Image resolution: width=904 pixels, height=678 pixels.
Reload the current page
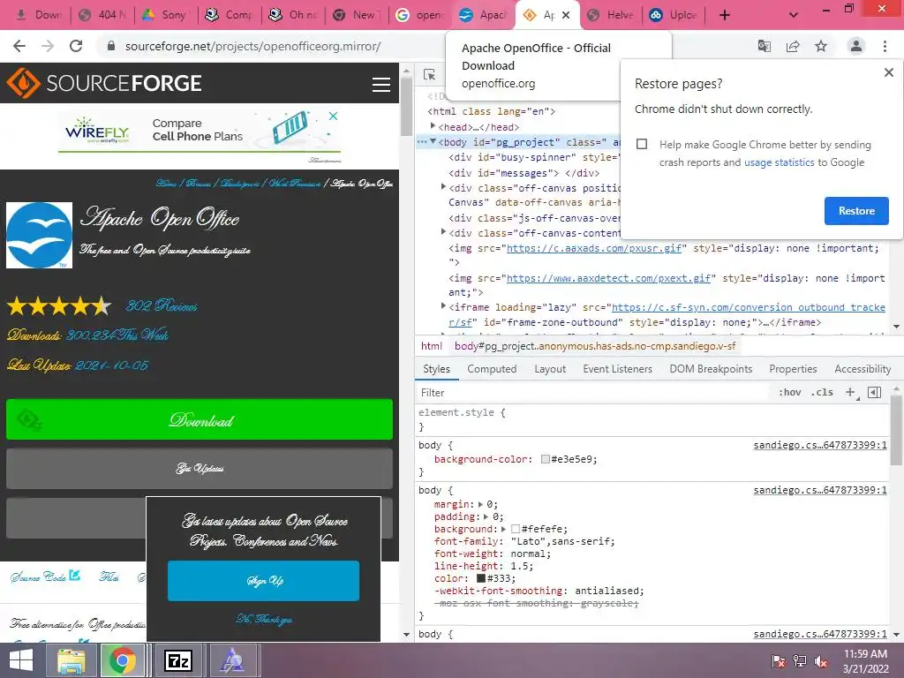[76, 46]
